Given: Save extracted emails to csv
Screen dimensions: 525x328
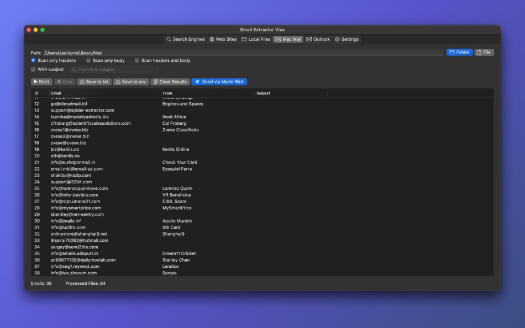Looking at the screenshot, I should coord(130,81).
